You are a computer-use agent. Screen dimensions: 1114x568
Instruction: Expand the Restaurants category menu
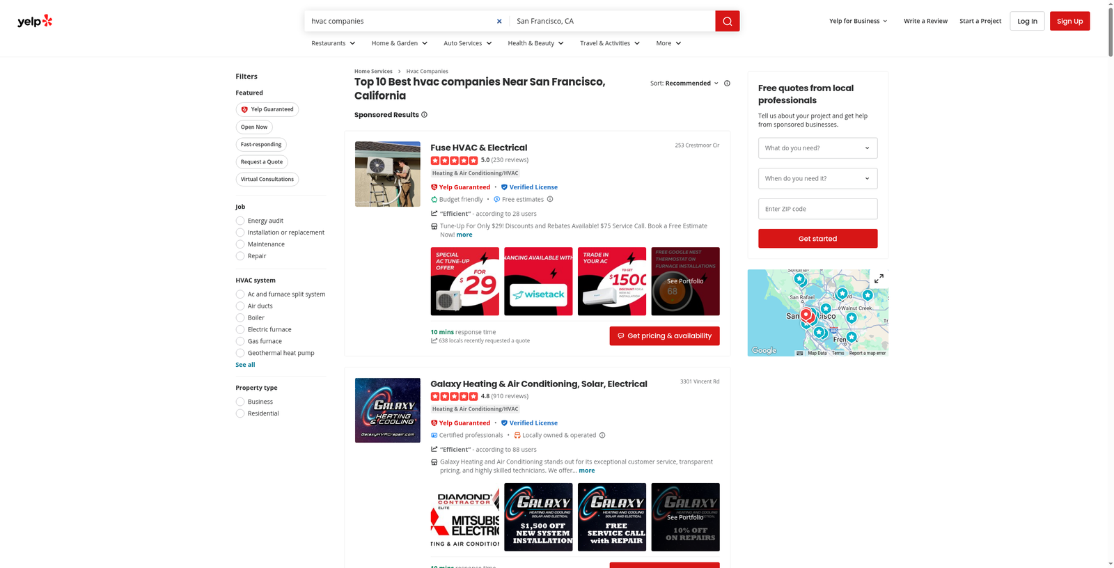334,43
